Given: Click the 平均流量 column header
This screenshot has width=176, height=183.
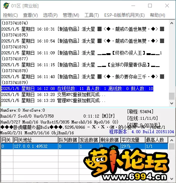Looking at the screenshot, I should [x=133, y=140].
